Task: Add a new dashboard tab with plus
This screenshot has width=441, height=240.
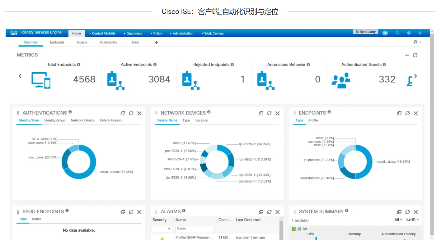Action: 157,42
